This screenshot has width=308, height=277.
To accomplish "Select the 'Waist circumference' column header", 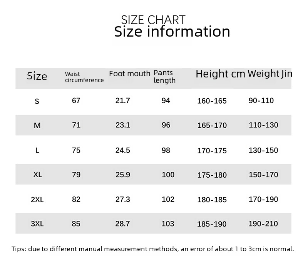I will coord(84,77).
